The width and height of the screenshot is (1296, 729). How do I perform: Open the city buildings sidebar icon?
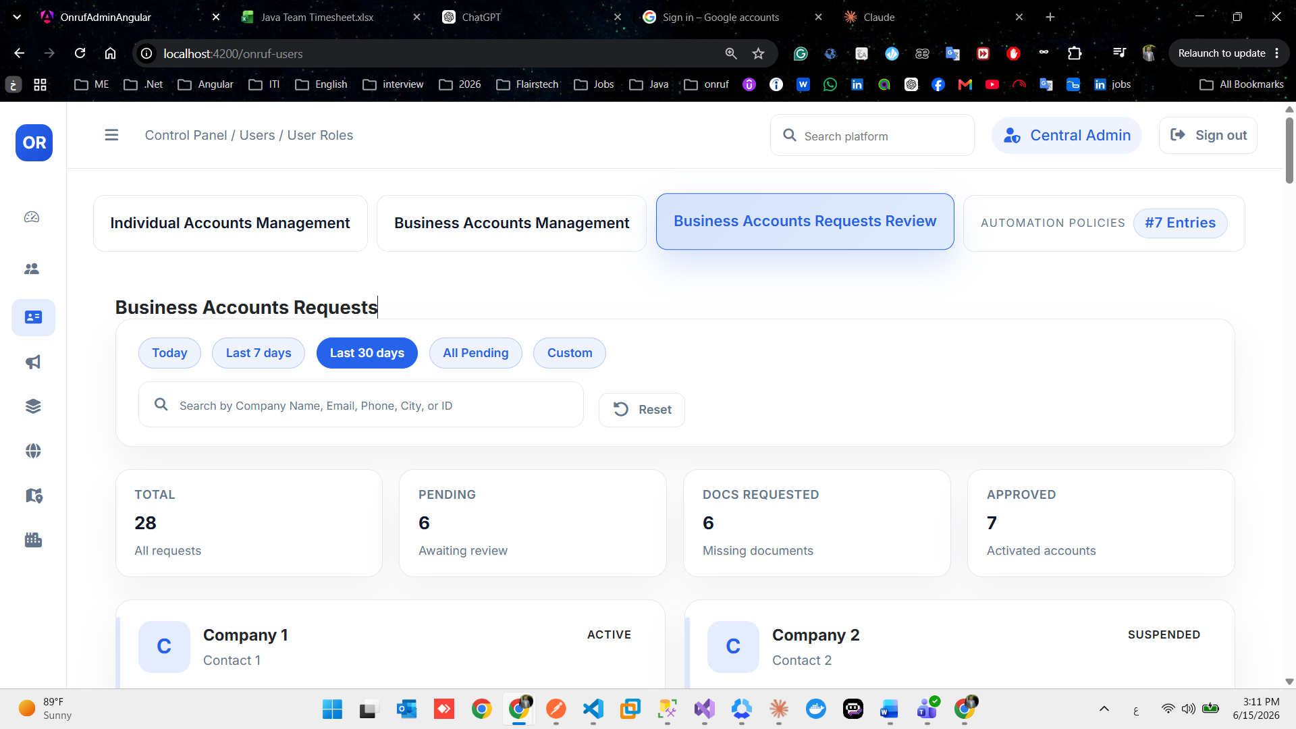click(x=33, y=540)
